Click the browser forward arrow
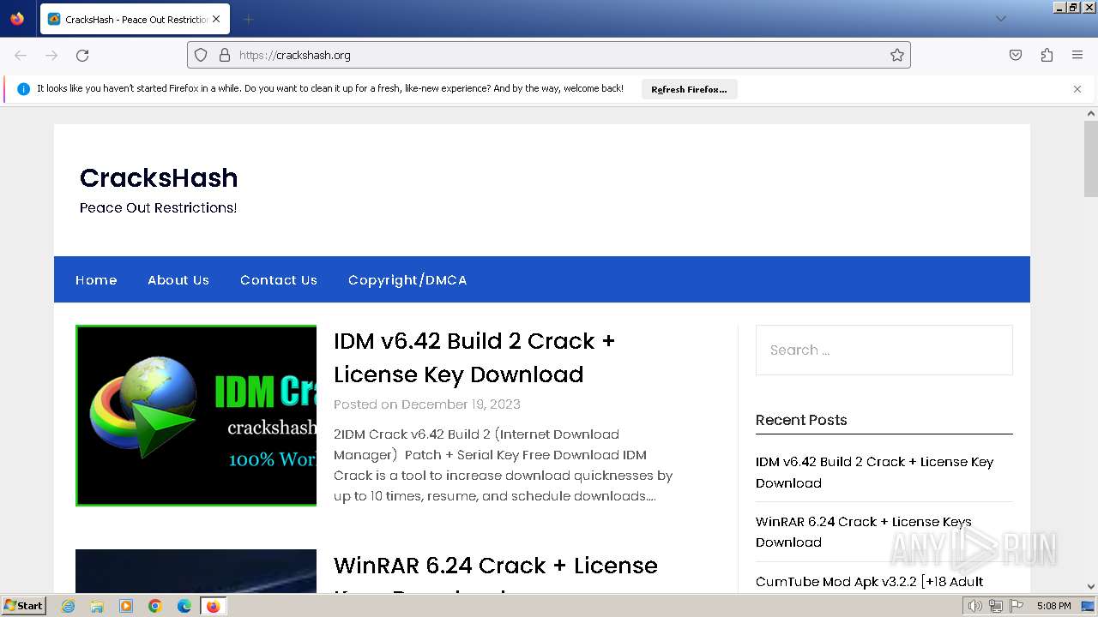This screenshot has width=1098, height=617. [x=51, y=55]
